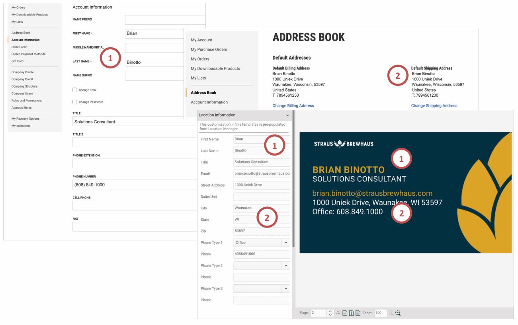Zoom out with the magnifier minus icon

(397, 313)
